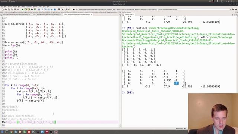Open editor pane options icon
238x134 pixels.
(120, 15)
